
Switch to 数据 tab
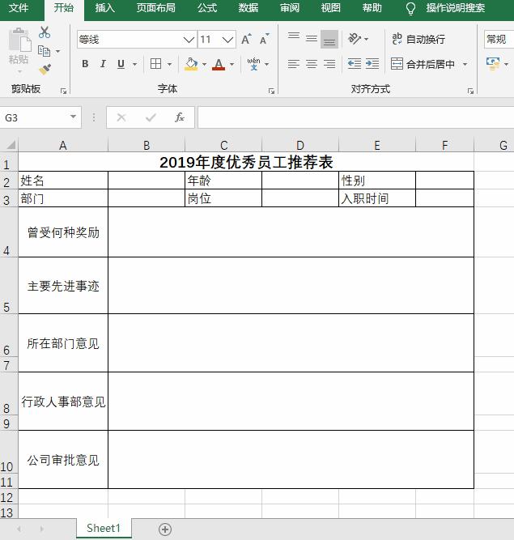pos(249,8)
